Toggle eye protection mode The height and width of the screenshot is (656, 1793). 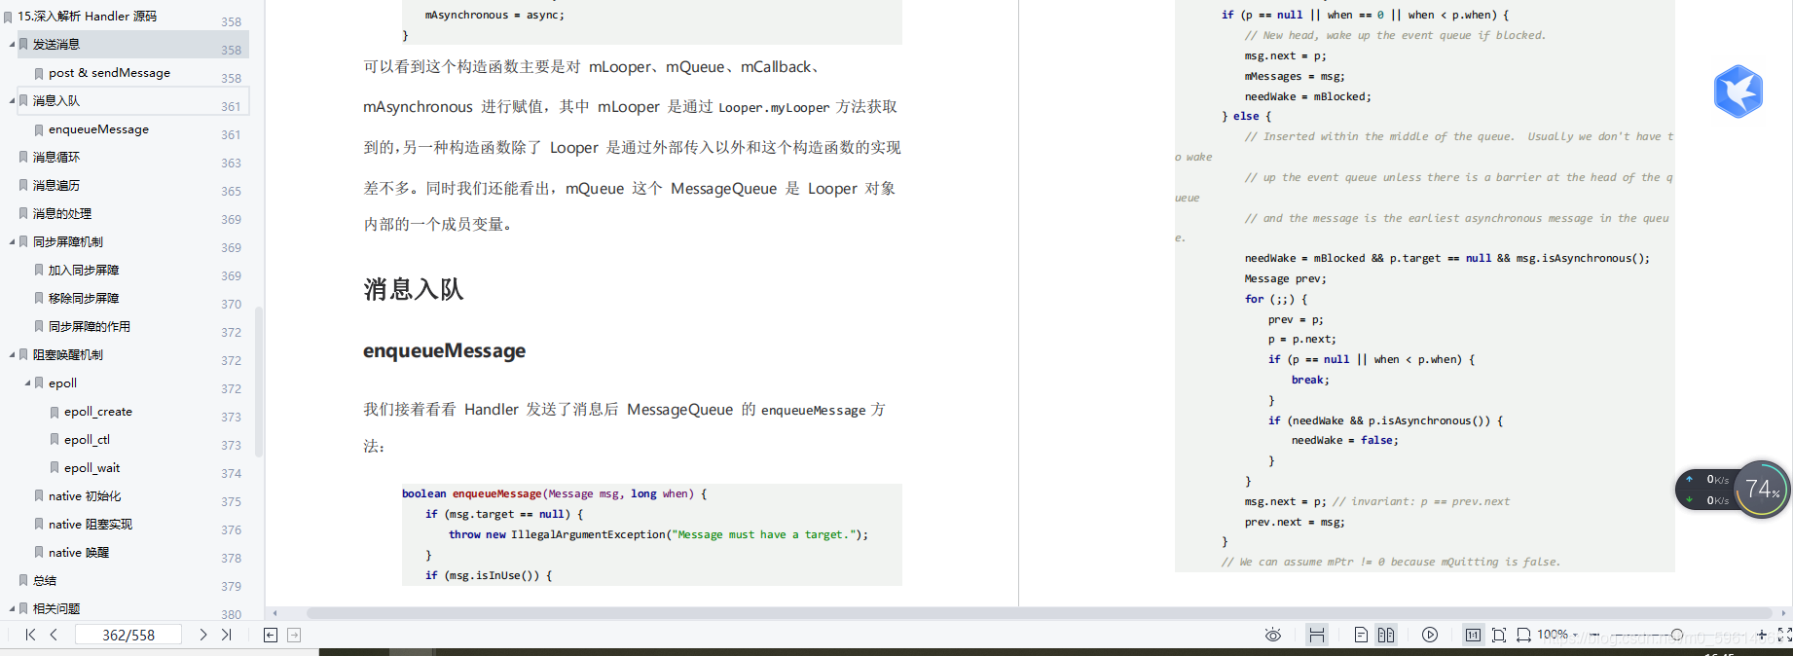[x=1272, y=635]
